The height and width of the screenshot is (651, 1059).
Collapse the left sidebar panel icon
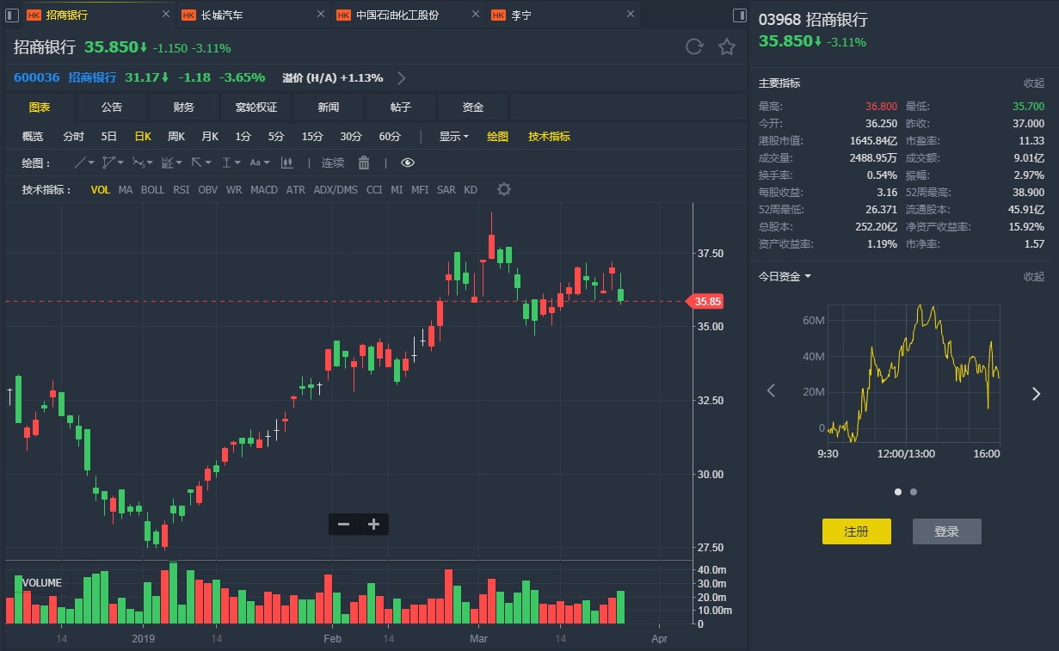coord(12,15)
